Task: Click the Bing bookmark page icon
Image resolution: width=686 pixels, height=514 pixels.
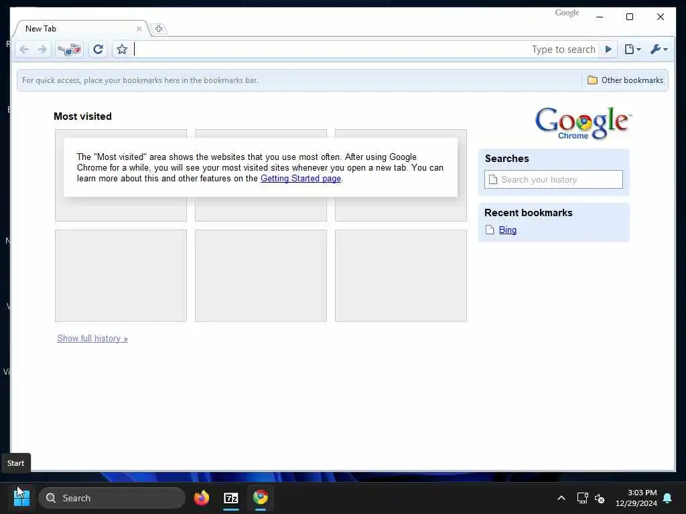Action: [490, 230]
